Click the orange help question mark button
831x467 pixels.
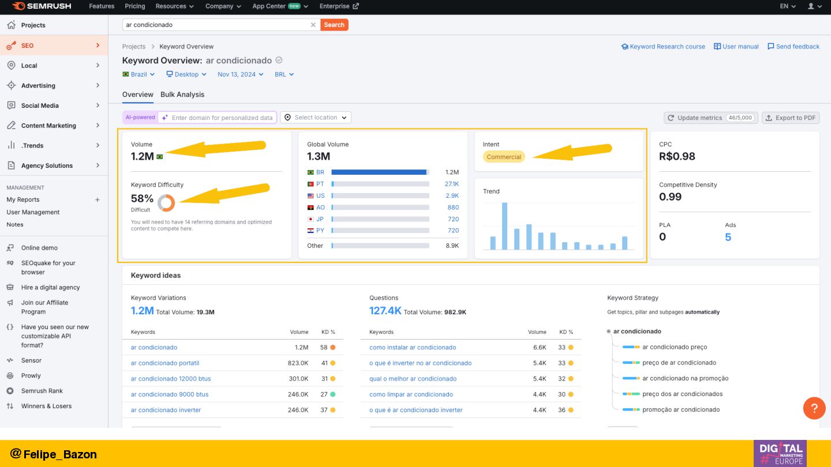(814, 408)
